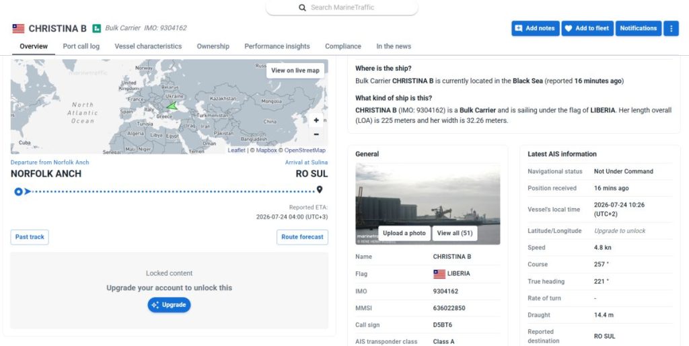Follow the Arrival at Sulina link
Image resolution: width=689 pixels, height=346 pixels.
point(306,163)
